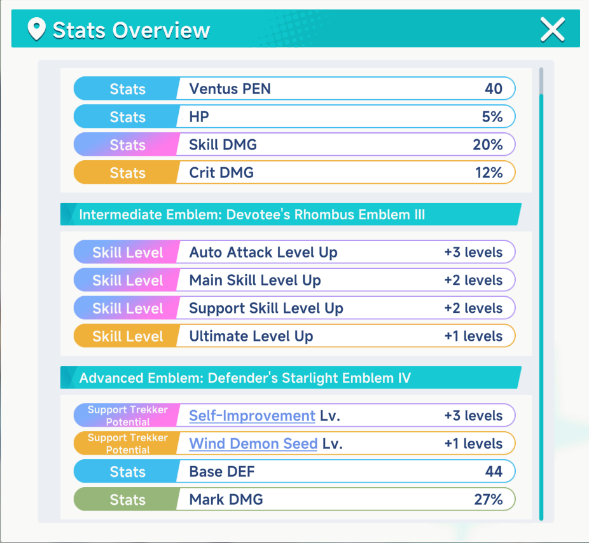
Task: Click Support Trekker Potential tag for Wind Demon Seed
Action: click(126, 443)
